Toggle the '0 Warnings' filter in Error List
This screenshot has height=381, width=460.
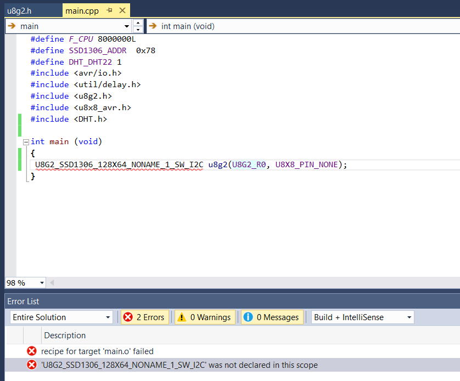click(x=205, y=317)
